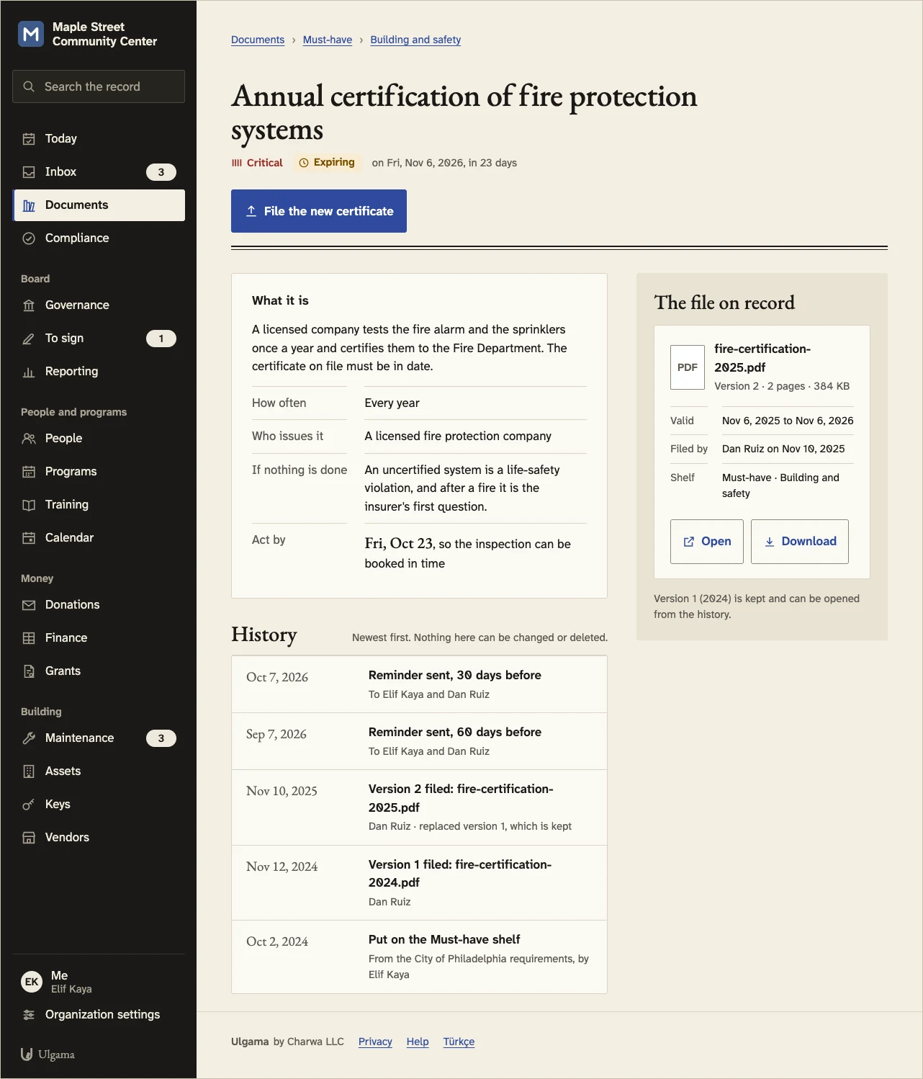Click the Today calendar icon
Viewport: 923px width, 1079px height.
click(29, 139)
